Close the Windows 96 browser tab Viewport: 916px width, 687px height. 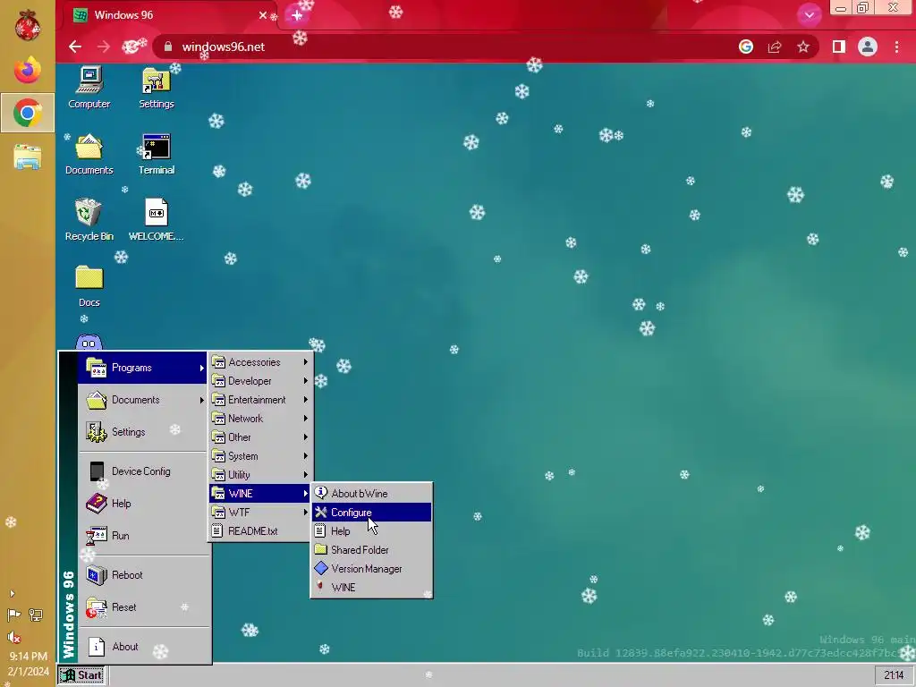[x=263, y=15]
